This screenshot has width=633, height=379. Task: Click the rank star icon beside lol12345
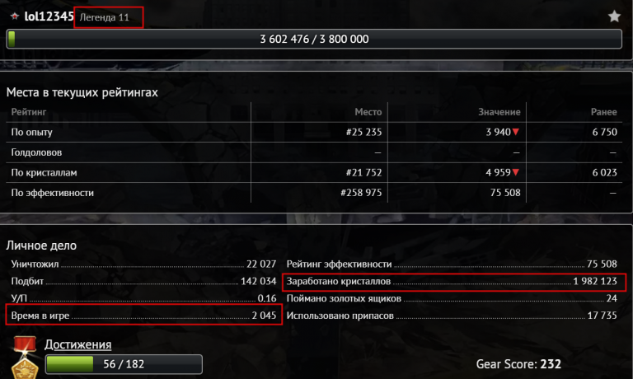pyautogui.click(x=15, y=16)
